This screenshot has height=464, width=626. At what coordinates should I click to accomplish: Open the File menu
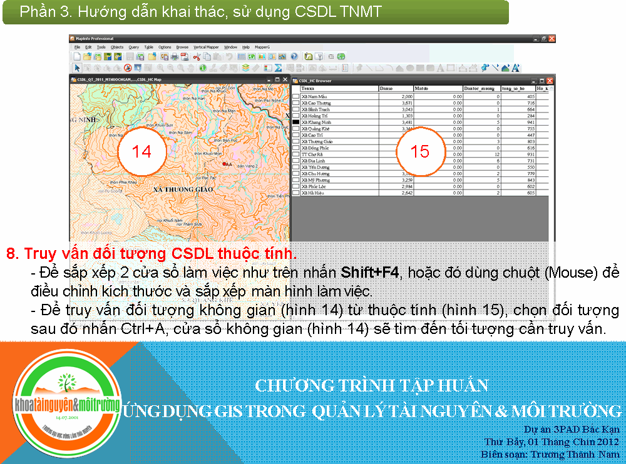click(x=77, y=47)
